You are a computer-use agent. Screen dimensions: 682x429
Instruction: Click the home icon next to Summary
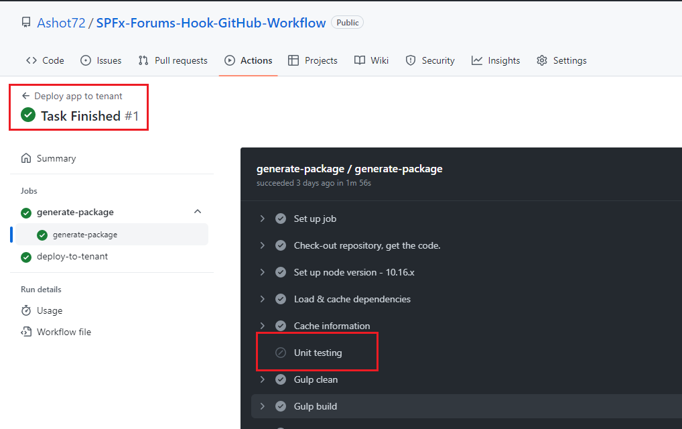26,158
